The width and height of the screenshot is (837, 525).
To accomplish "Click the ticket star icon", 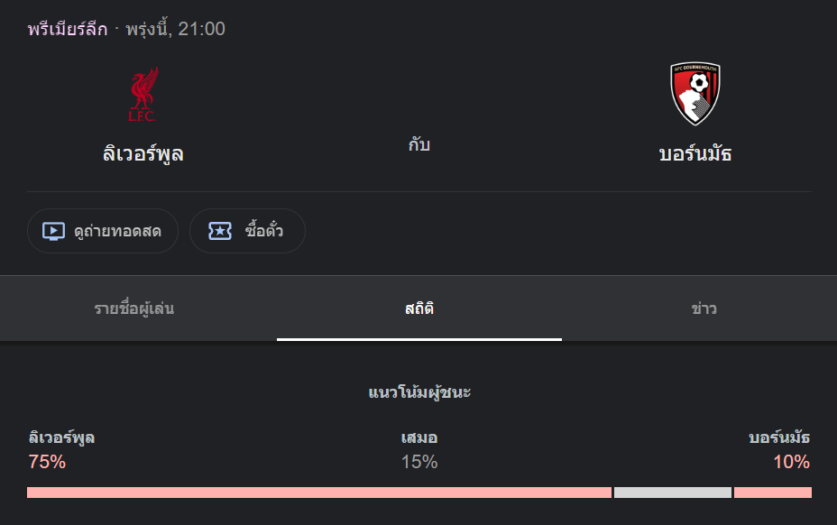I will [x=220, y=231].
